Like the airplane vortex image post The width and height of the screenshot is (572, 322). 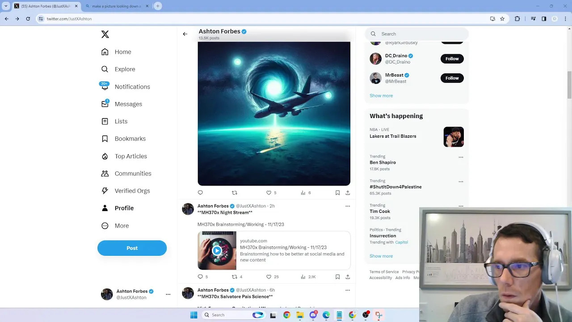pyautogui.click(x=269, y=193)
